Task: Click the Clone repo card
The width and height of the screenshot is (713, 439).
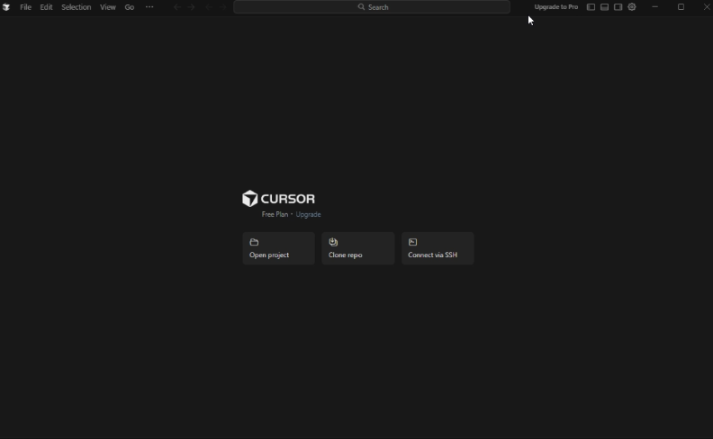Action: pos(358,248)
